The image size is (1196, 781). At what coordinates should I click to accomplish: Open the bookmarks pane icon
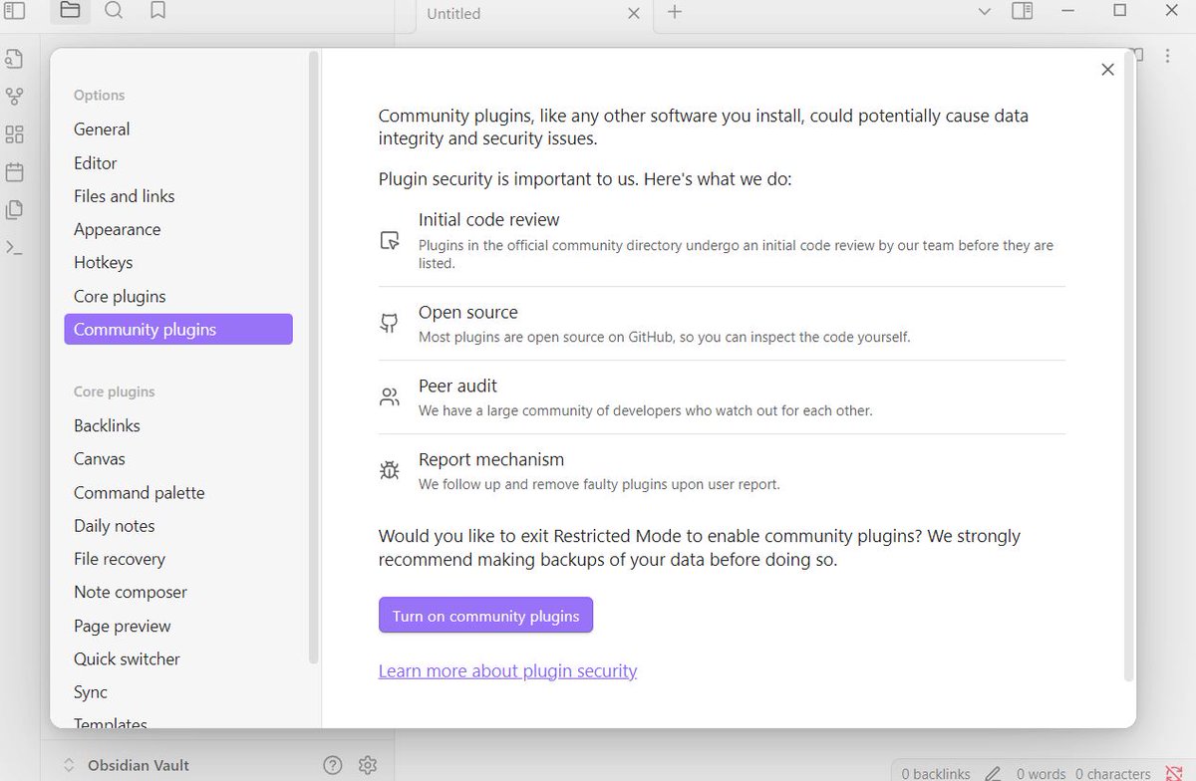(x=157, y=11)
